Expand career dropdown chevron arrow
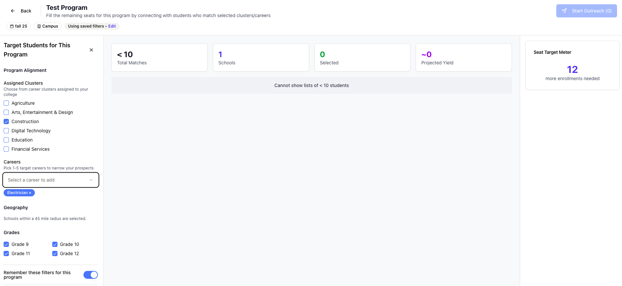Viewport: 622px width, 286px height. pos(91,180)
